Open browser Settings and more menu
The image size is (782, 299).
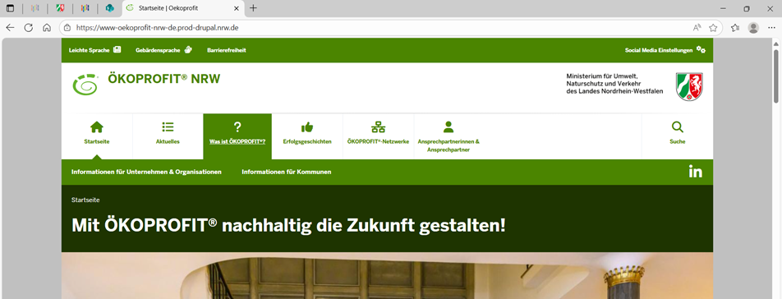coord(771,28)
